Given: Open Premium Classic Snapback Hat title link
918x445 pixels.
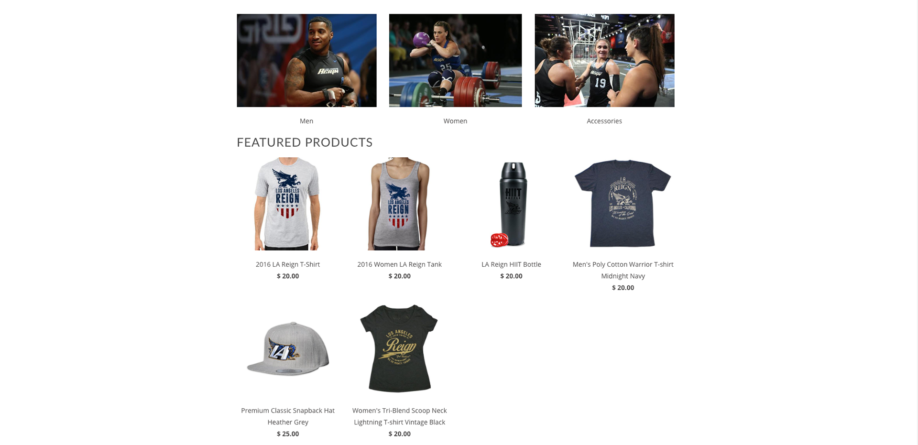Looking at the screenshot, I should [x=288, y=416].
